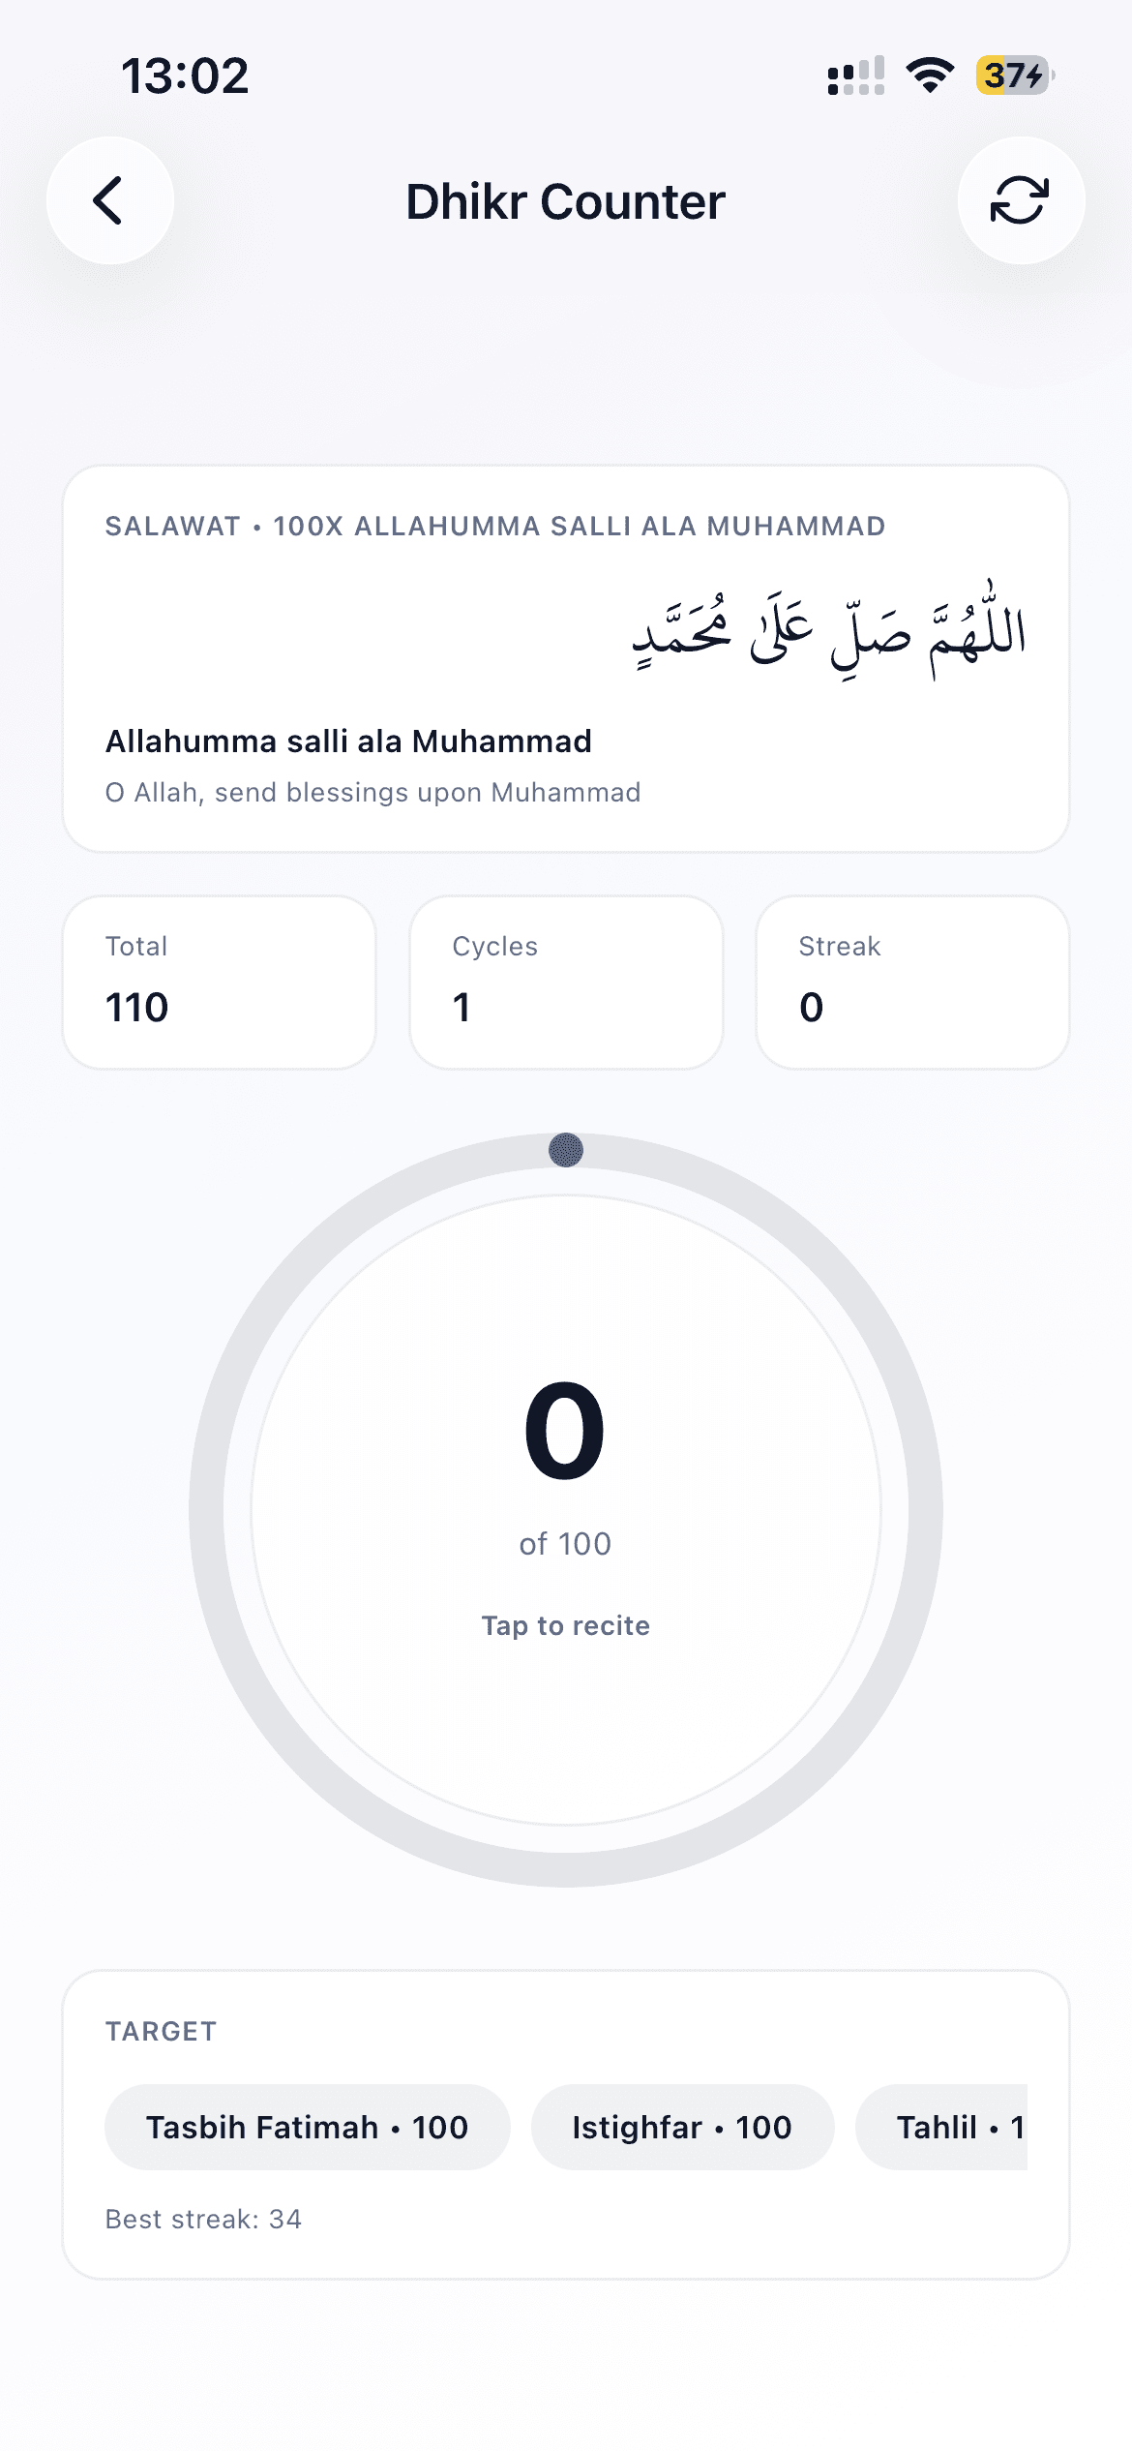Tap the Best streak: 34 label

203,2219
